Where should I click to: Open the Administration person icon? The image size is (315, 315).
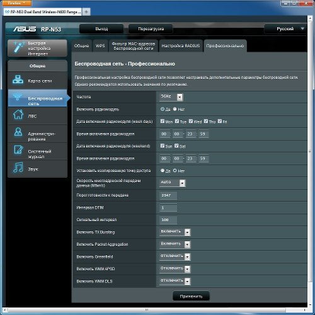(18, 132)
